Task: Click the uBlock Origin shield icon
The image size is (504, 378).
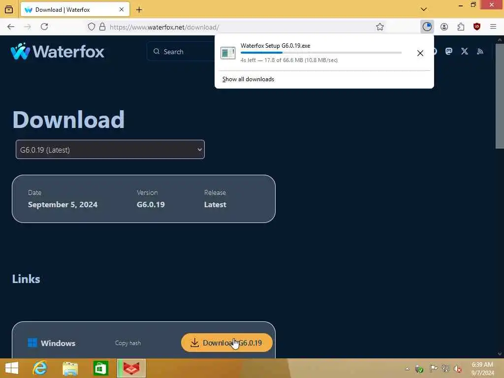Action: coord(477,27)
